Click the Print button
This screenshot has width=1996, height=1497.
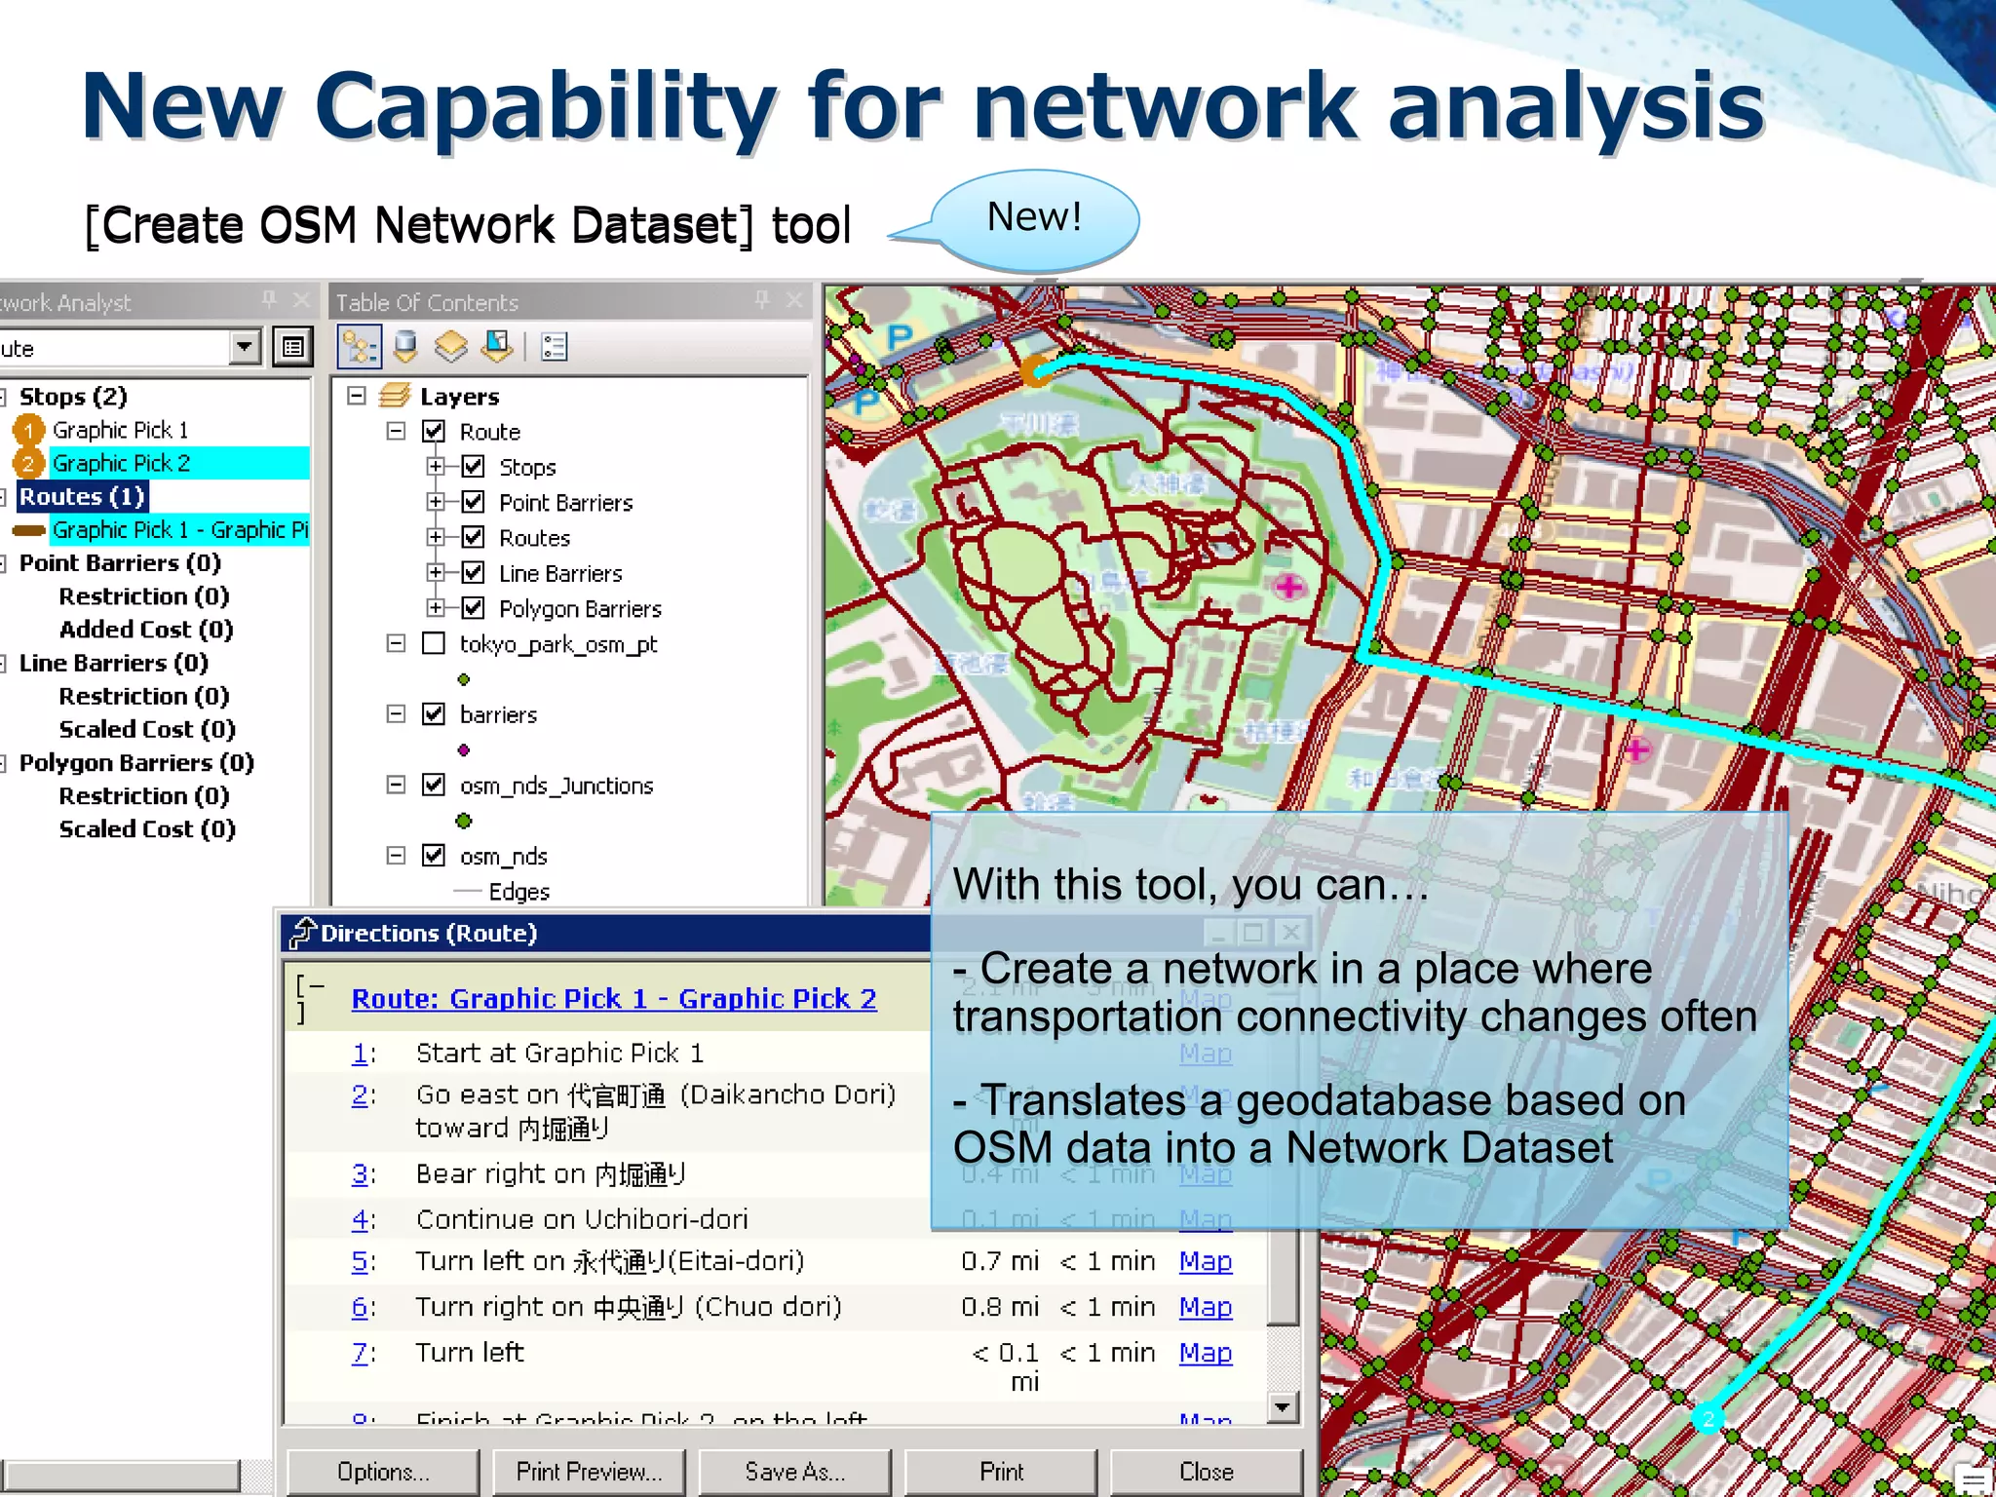tap(1001, 1471)
